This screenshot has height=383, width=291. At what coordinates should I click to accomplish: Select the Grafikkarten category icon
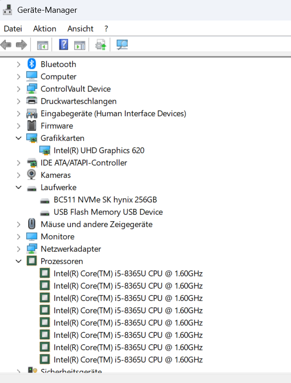pyautogui.click(x=32, y=138)
